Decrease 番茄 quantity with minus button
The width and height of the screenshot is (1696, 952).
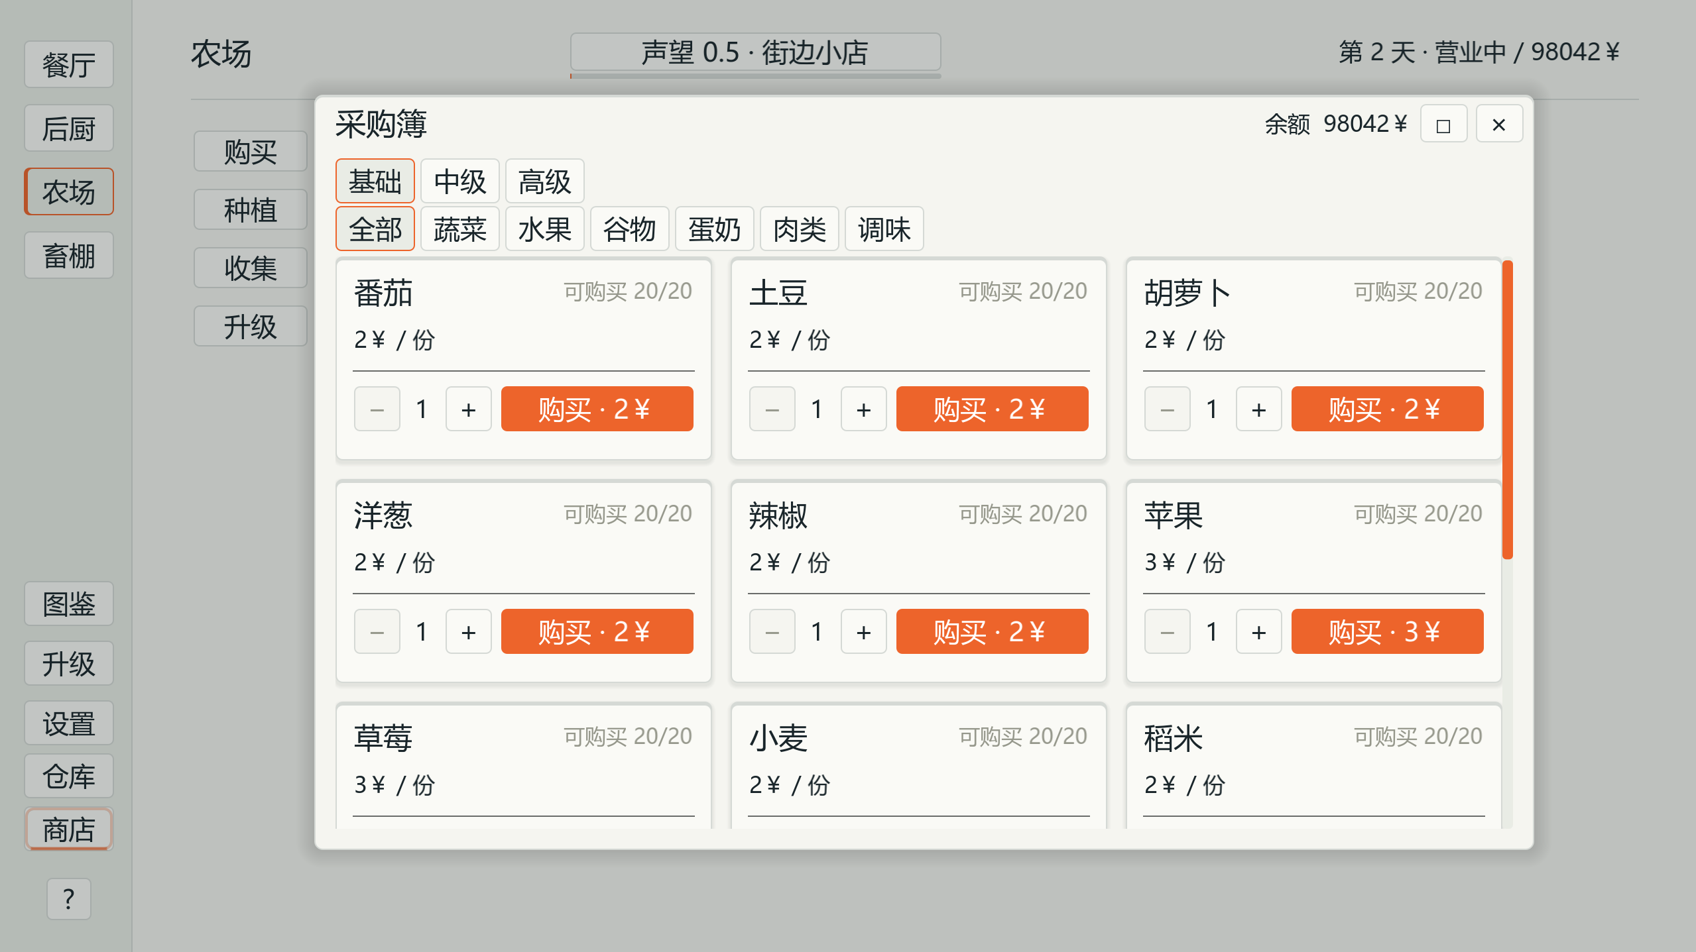377,409
